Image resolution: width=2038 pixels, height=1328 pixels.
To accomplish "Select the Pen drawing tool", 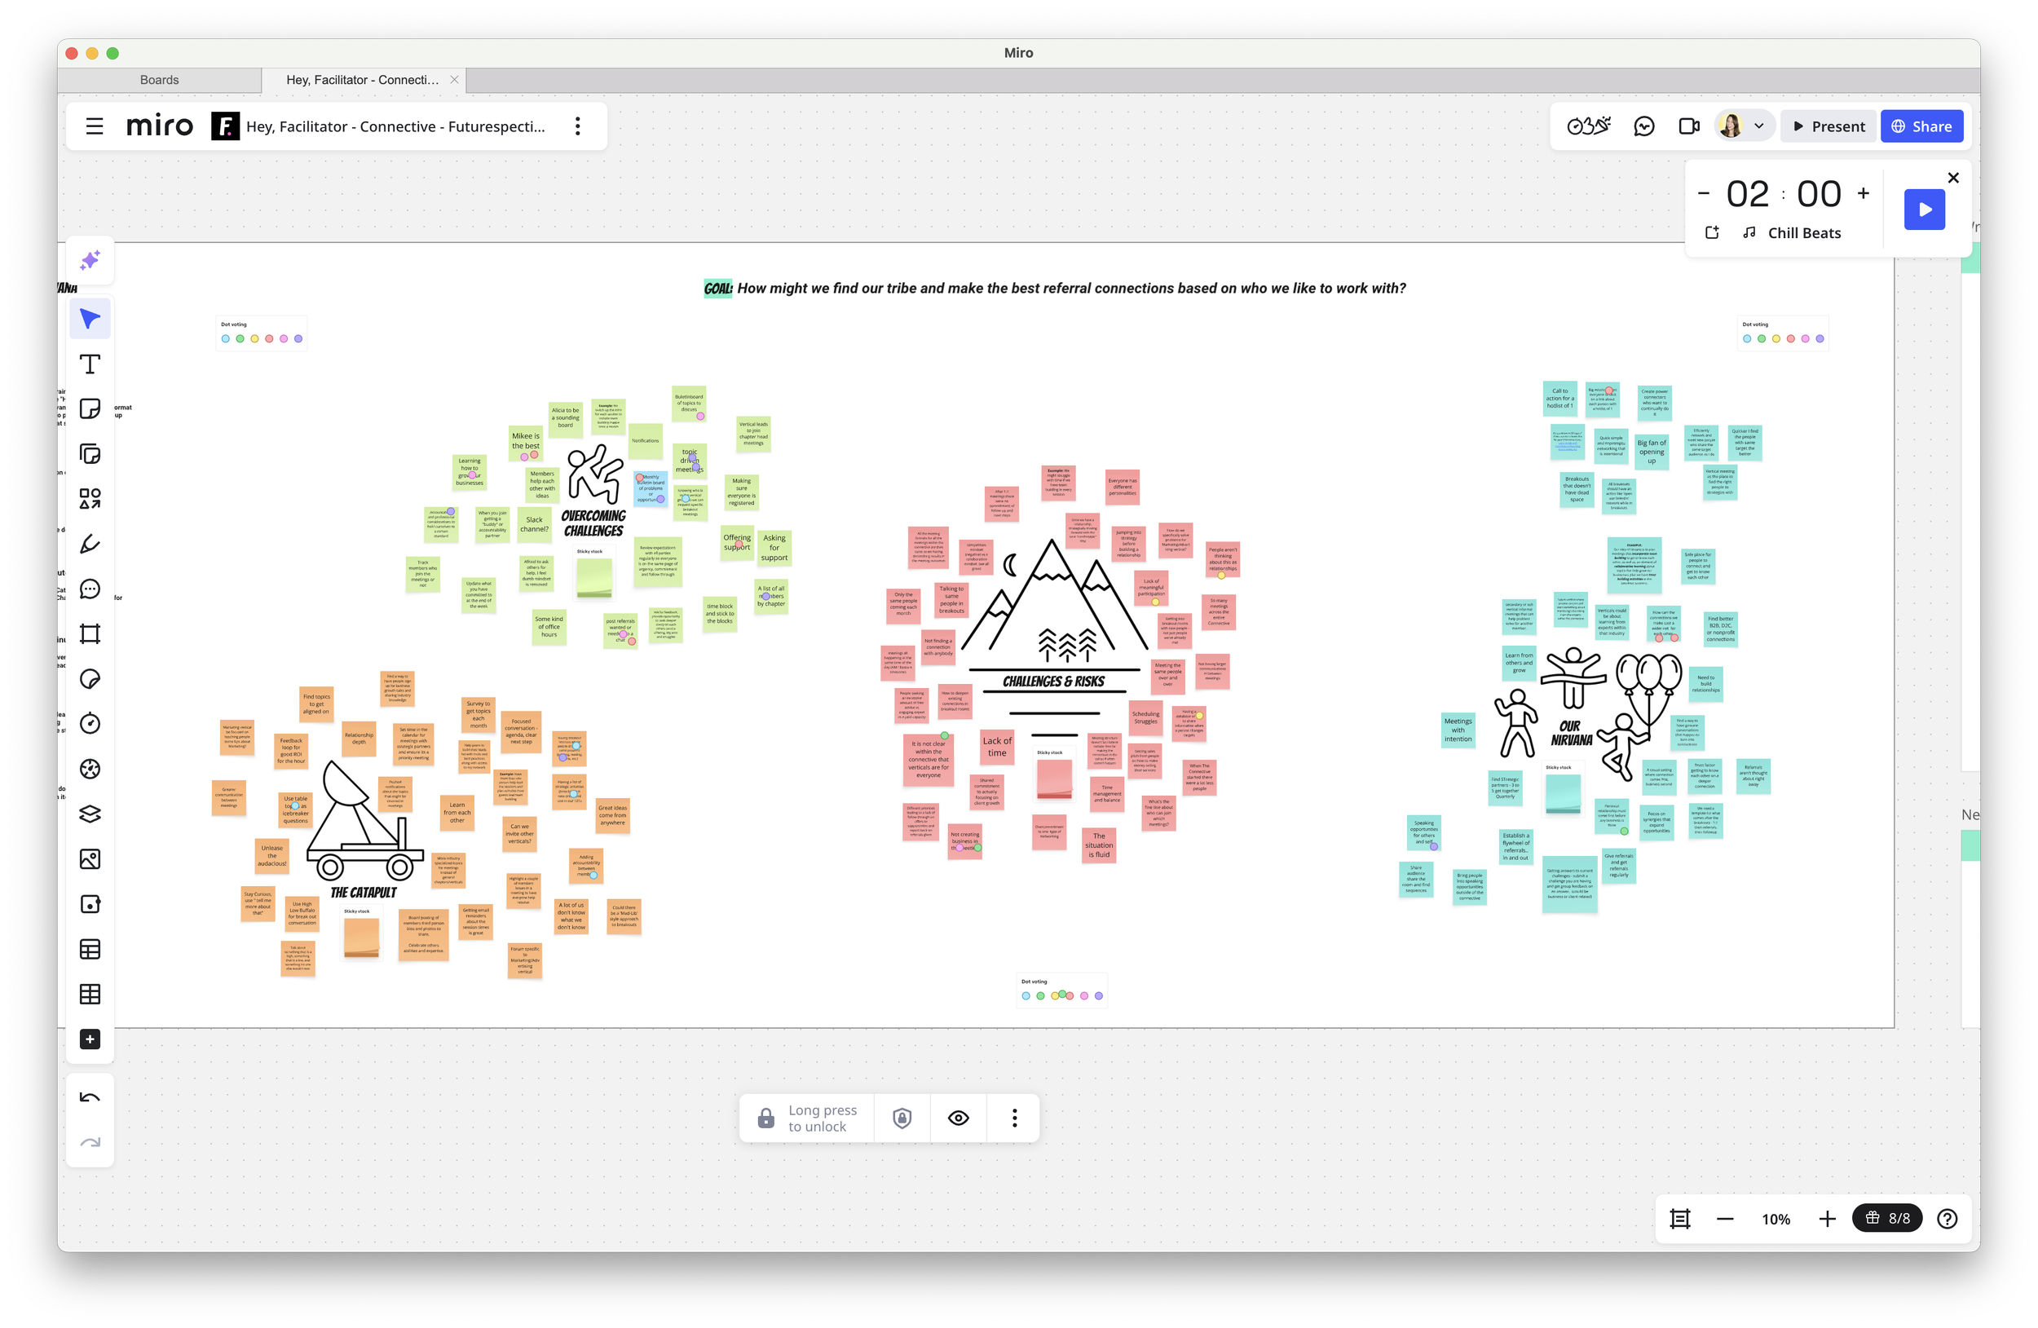I will pos(90,544).
